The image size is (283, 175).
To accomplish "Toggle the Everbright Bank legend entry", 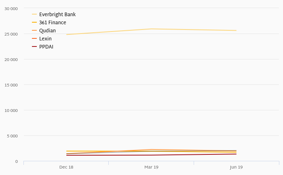I will pos(54,15).
